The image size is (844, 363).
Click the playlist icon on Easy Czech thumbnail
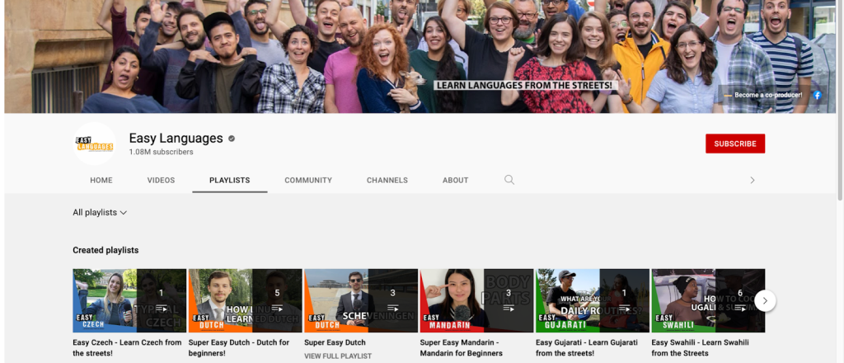point(162,309)
